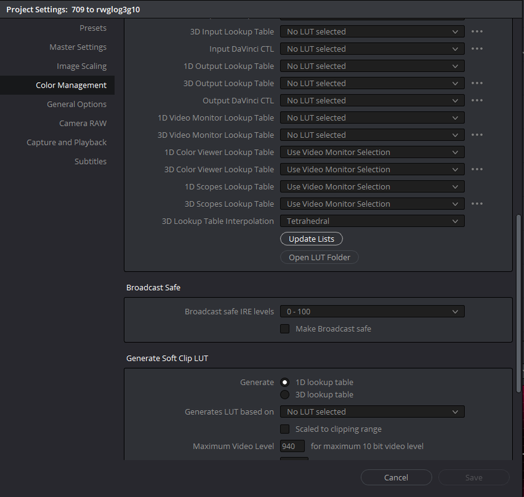
Task: Go to Camera RAW page
Action: coord(83,123)
